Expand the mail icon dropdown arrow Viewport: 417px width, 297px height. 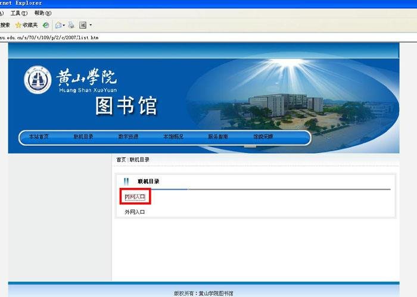(x=64, y=25)
